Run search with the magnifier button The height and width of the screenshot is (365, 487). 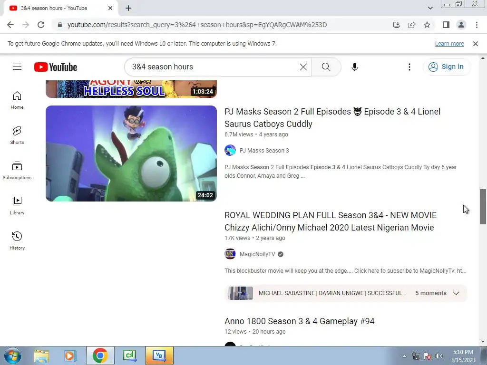point(326,67)
